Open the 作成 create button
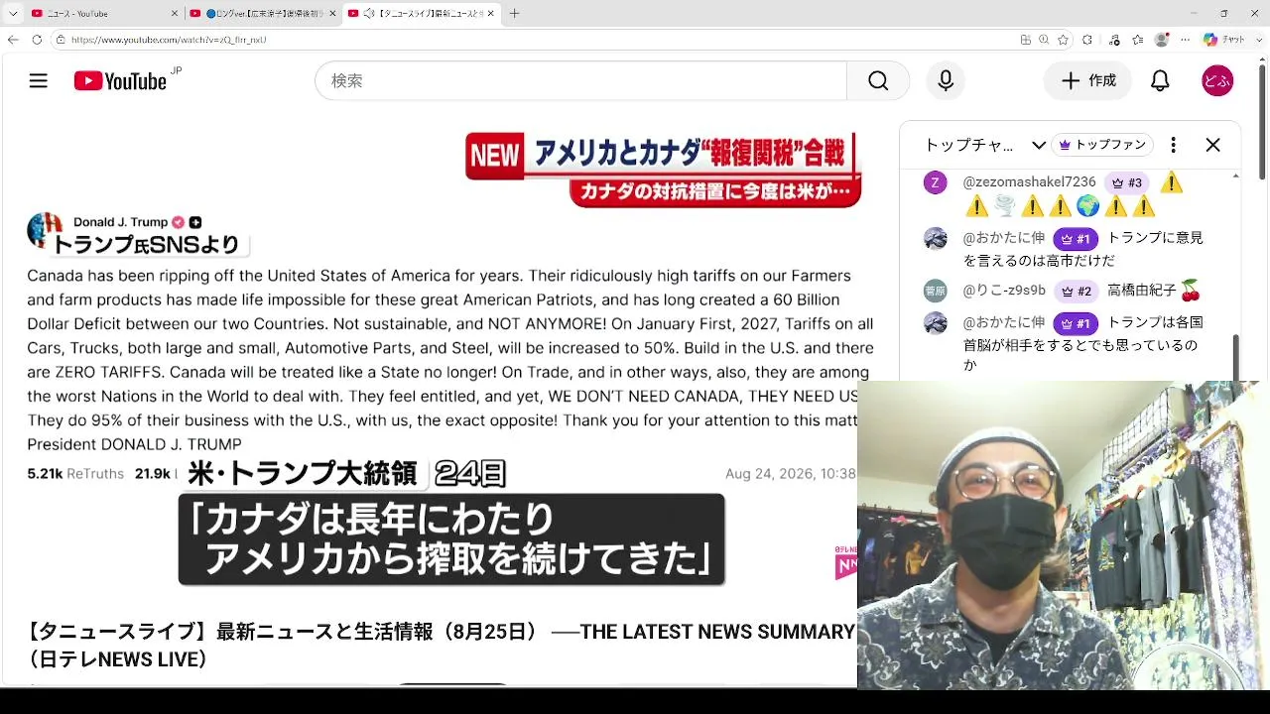The height and width of the screenshot is (714, 1270). (1088, 81)
